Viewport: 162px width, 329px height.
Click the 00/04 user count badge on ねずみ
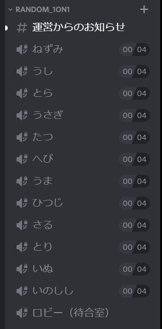click(x=134, y=50)
